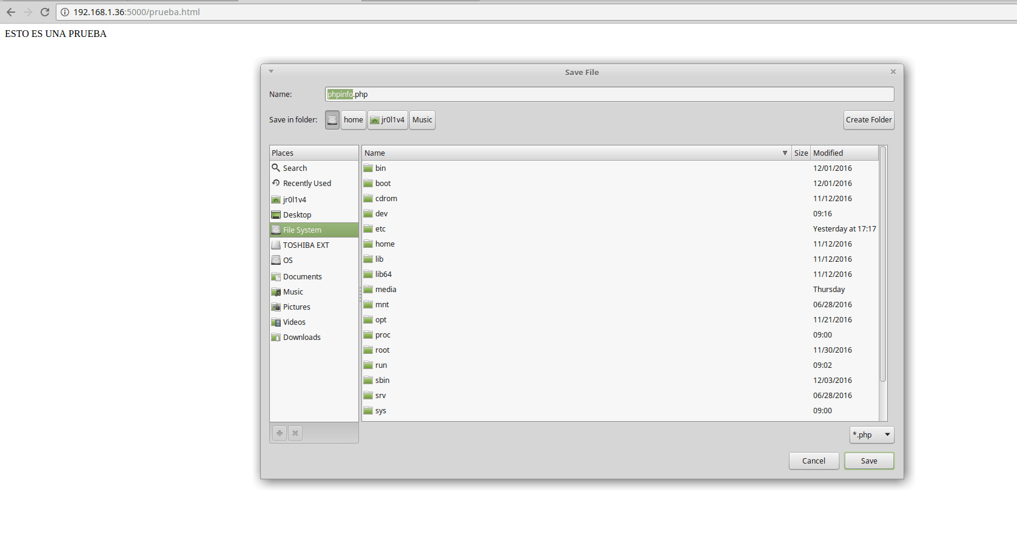Click the Modified column header
Viewport: 1017px width, 549px height.
coord(843,153)
